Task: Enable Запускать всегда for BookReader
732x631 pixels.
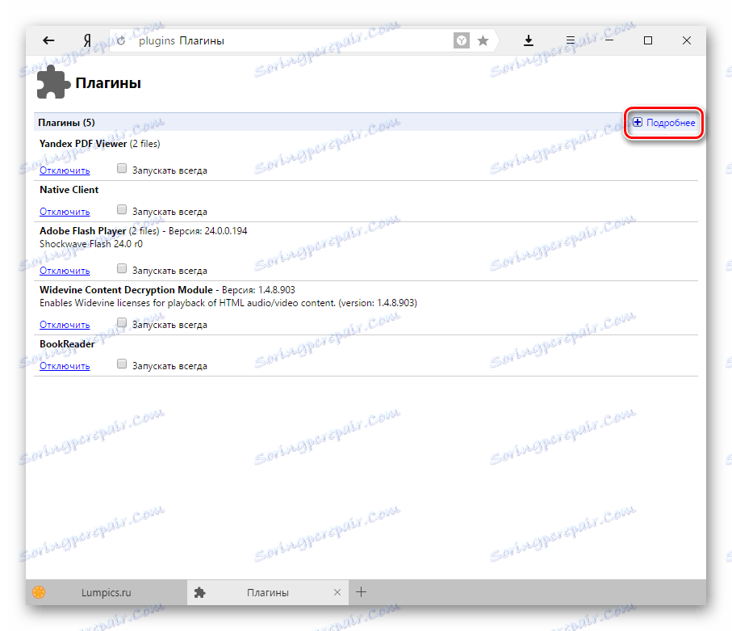Action: (x=122, y=363)
